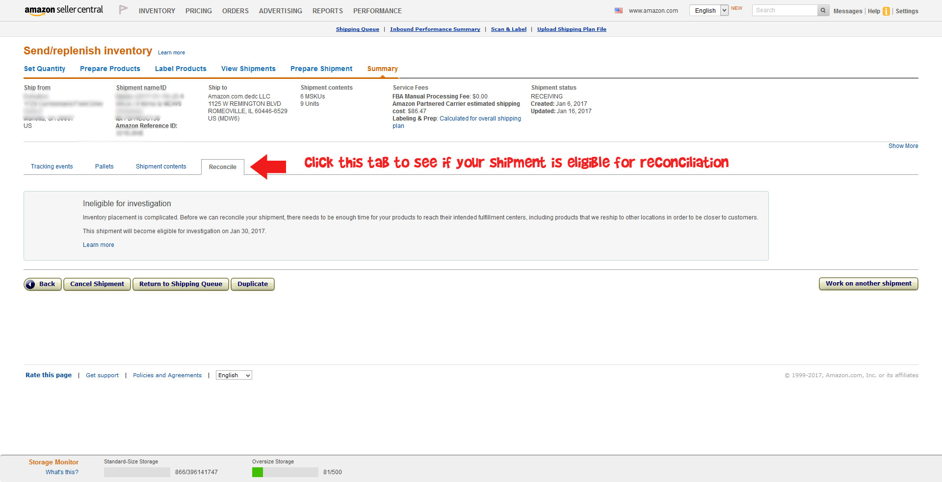Click the Standard-Size Storage usage bar
Screen dimensions: 942x482
(137, 472)
